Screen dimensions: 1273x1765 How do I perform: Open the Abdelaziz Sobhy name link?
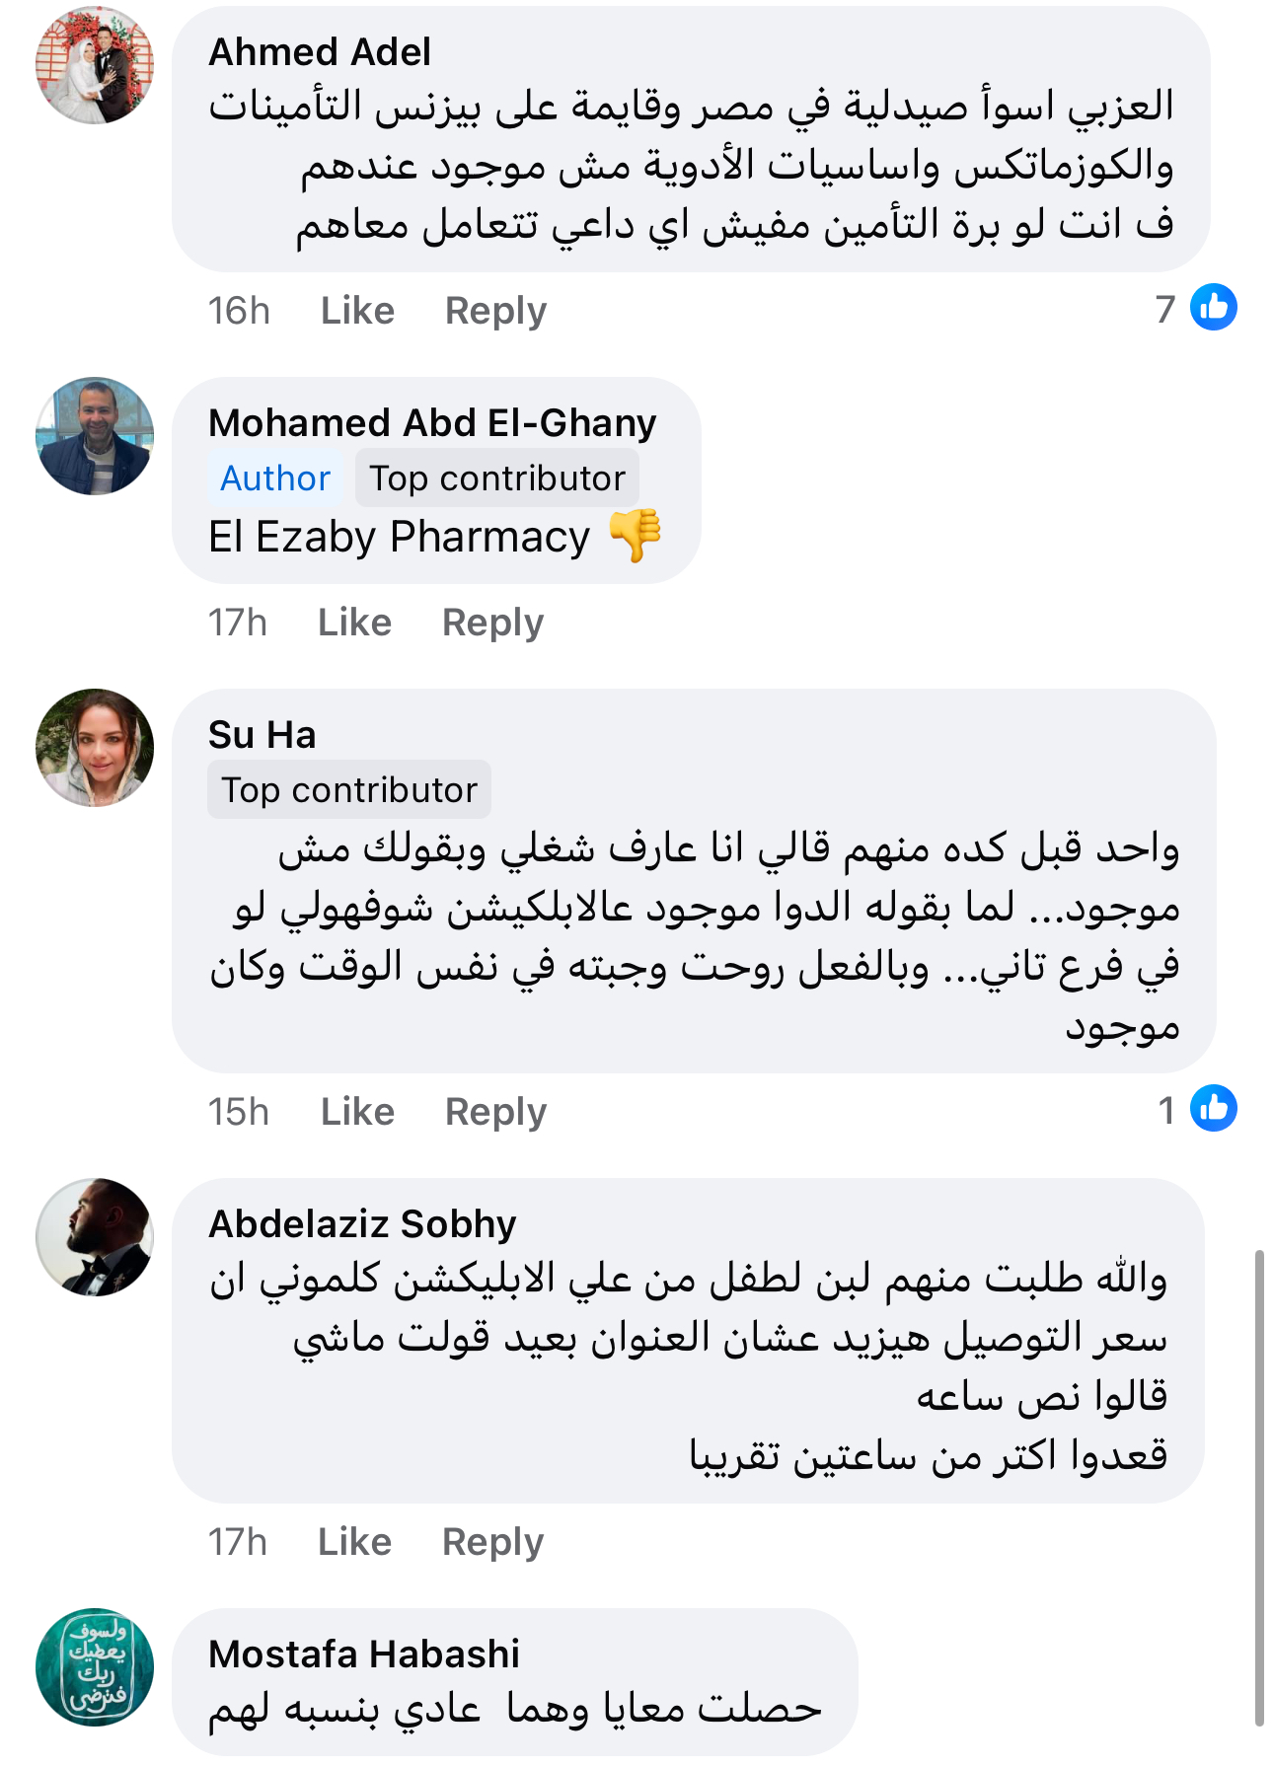362,1224
